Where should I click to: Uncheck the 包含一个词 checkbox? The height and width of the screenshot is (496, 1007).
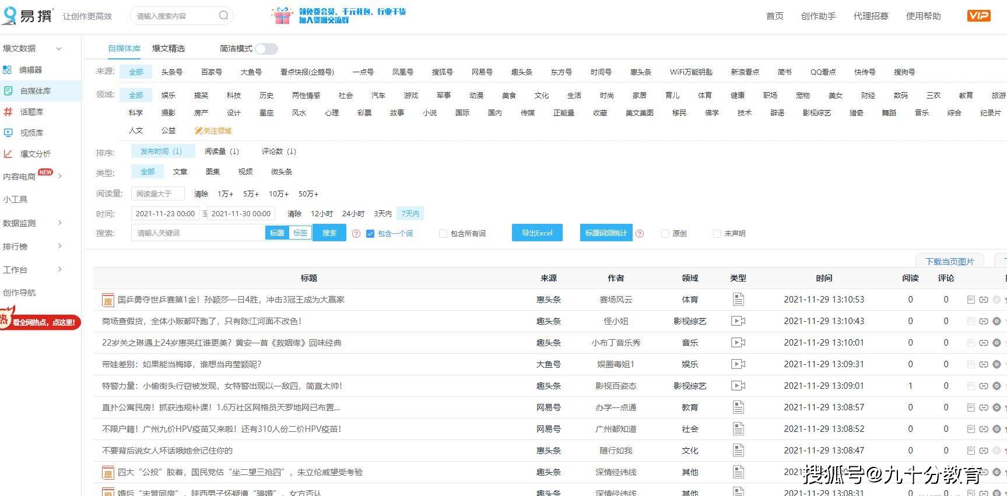point(370,234)
